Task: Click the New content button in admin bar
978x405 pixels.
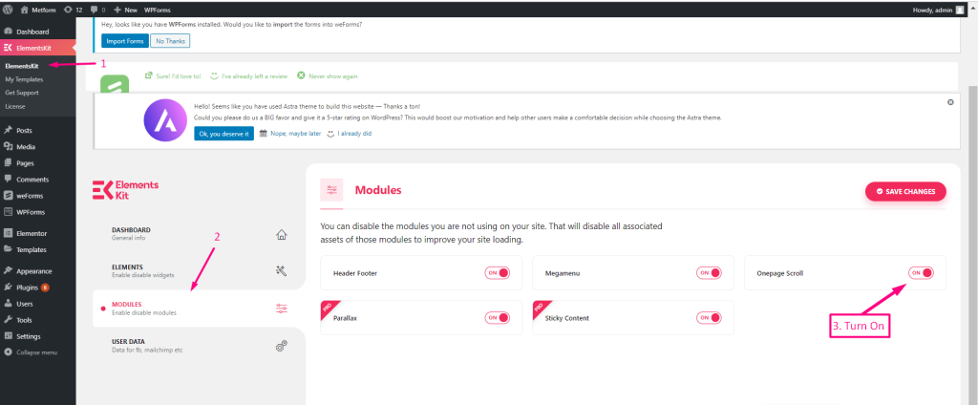Action: point(126,10)
